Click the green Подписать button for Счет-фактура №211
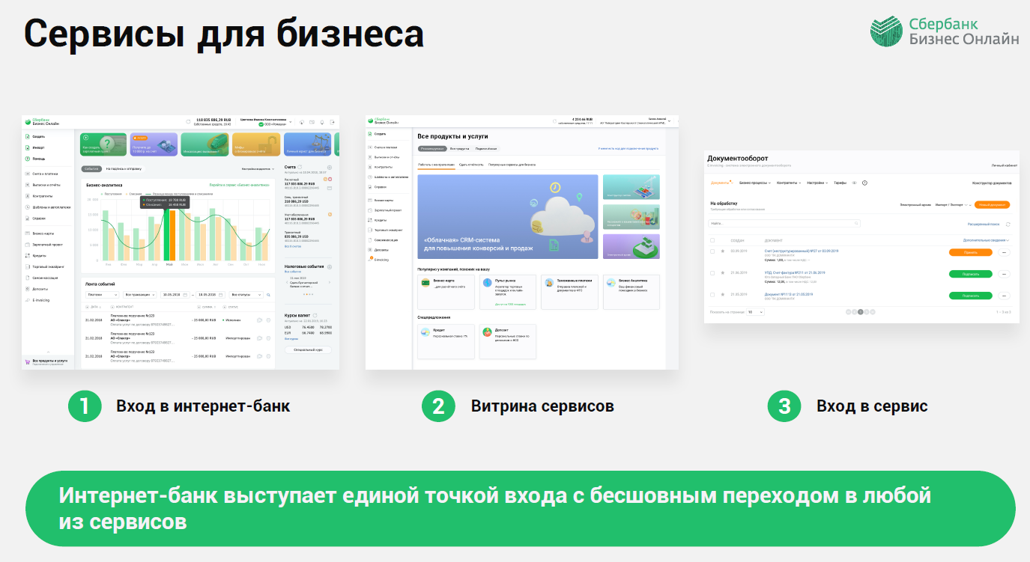 coord(970,274)
